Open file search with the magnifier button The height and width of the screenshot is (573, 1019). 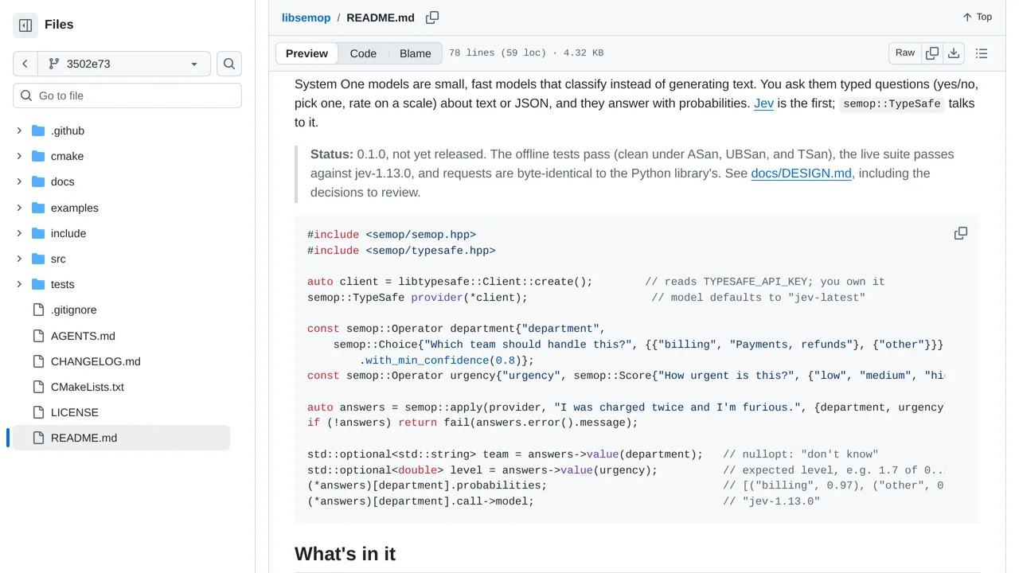click(x=229, y=64)
